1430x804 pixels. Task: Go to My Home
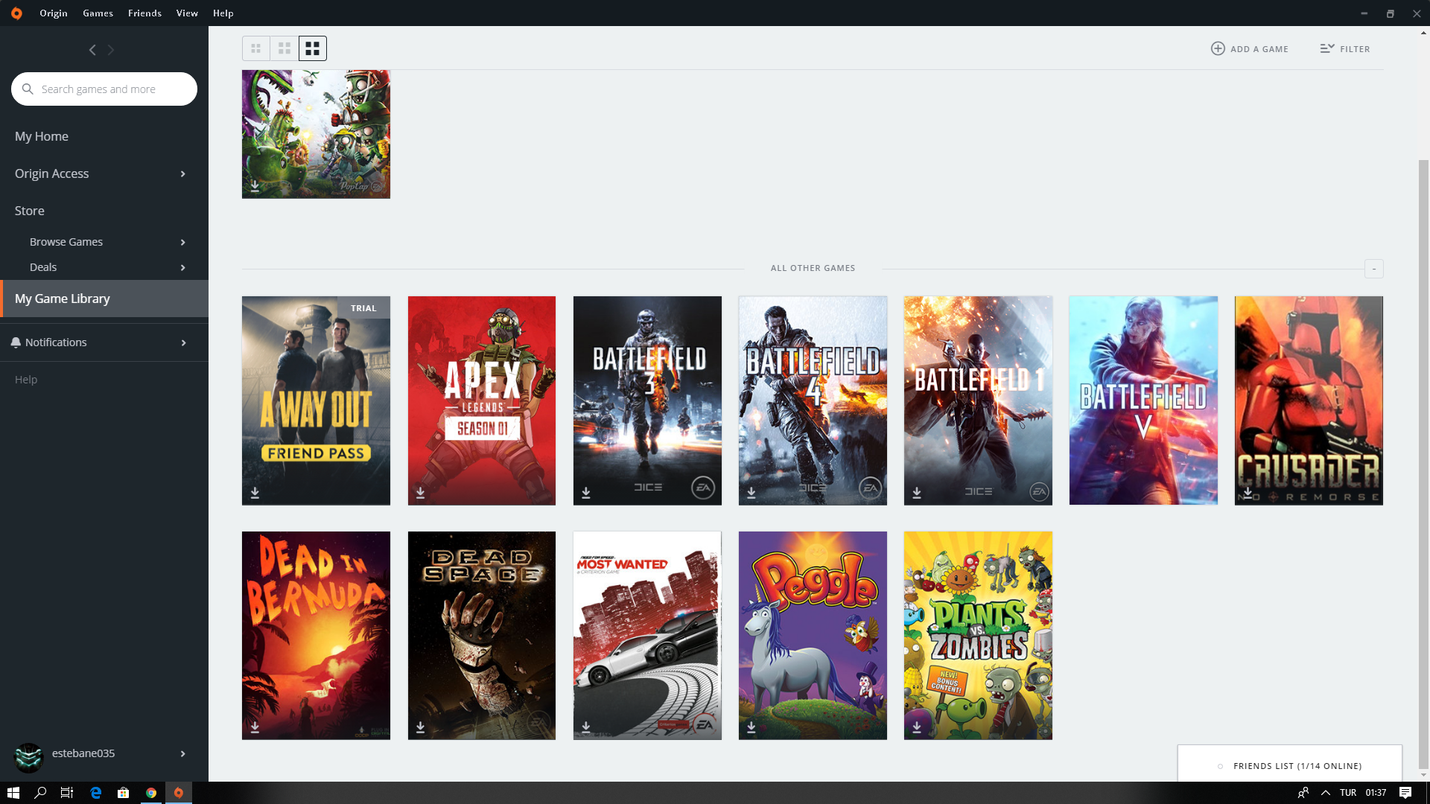click(x=42, y=137)
